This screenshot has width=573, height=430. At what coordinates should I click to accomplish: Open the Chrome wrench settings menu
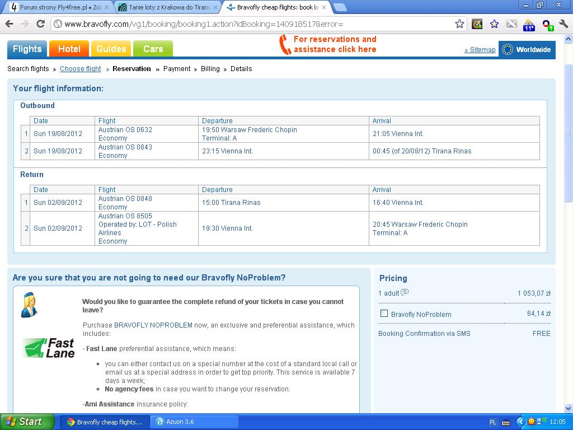(x=563, y=24)
